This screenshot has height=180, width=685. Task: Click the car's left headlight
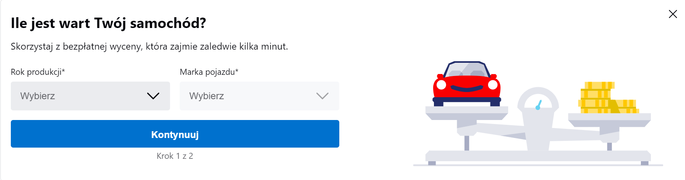[441, 85]
